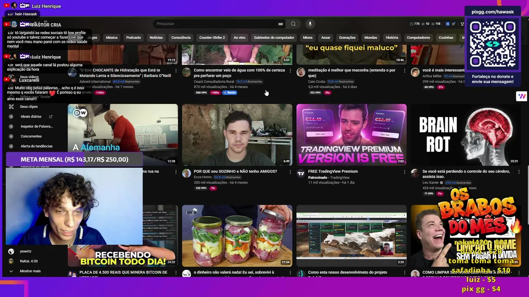
Task: Select the Assar filter chip
Action: pos(326,38)
